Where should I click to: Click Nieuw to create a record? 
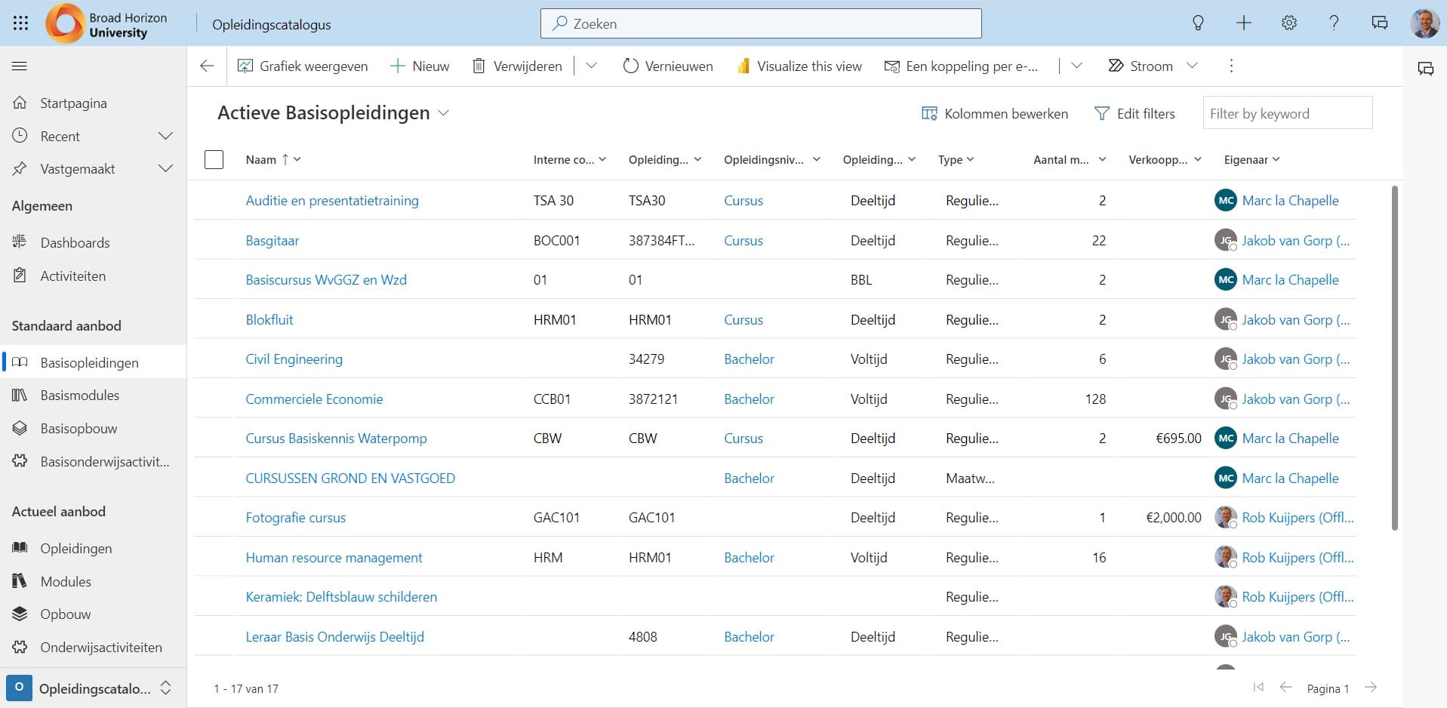point(419,66)
